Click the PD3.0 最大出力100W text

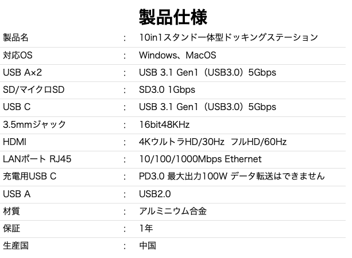(x=183, y=176)
